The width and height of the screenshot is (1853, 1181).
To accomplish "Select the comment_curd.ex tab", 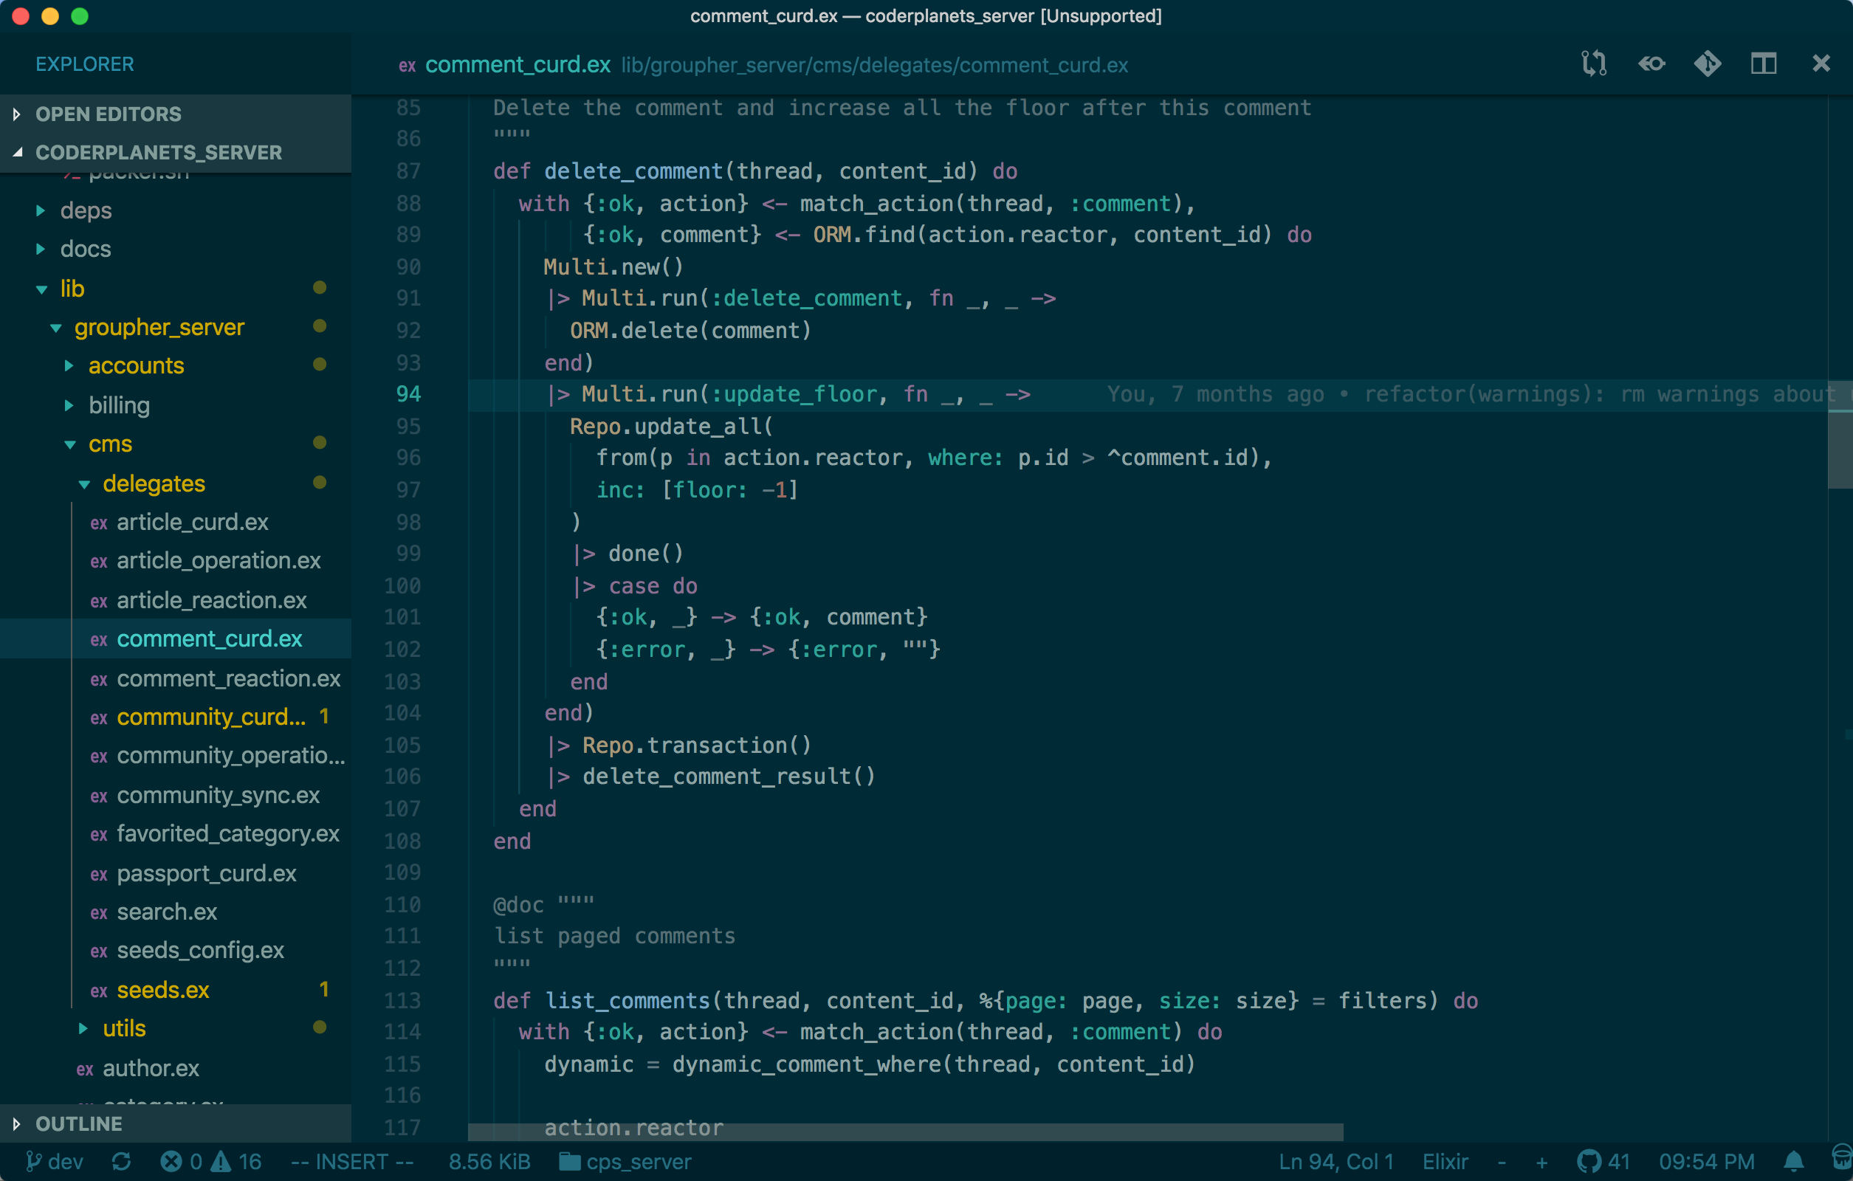I will tap(517, 65).
